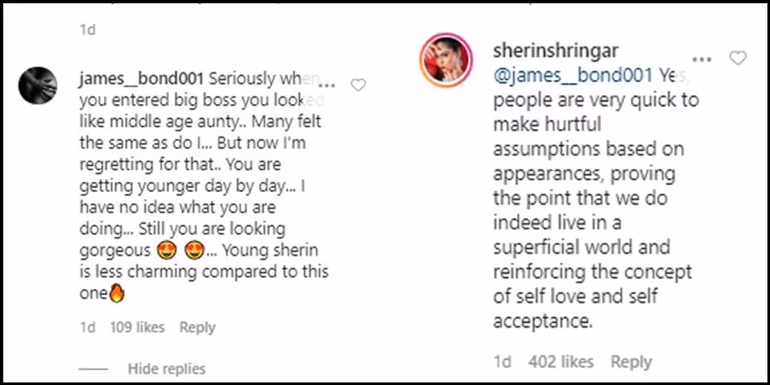This screenshot has width=770, height=385.
Task: View the 109 likes list
Action: 137,327
